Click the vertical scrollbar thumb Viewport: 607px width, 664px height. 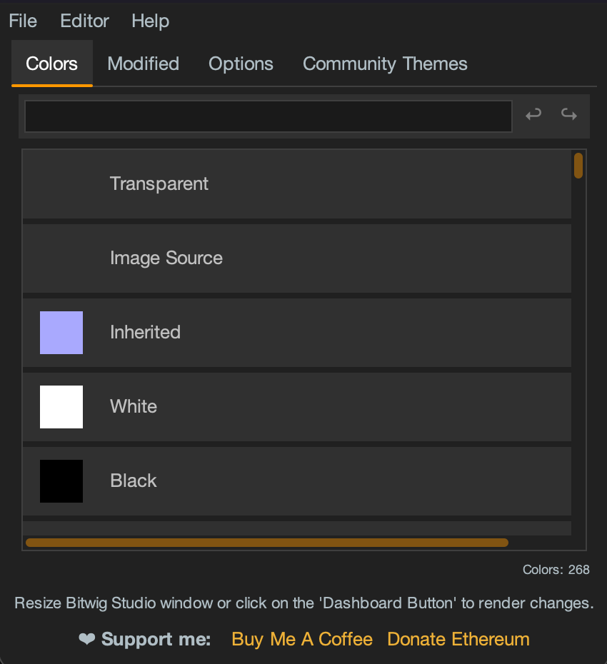tap(577, 165)
